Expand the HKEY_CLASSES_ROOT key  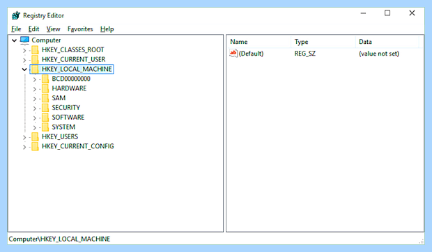[x=24, y=50]
